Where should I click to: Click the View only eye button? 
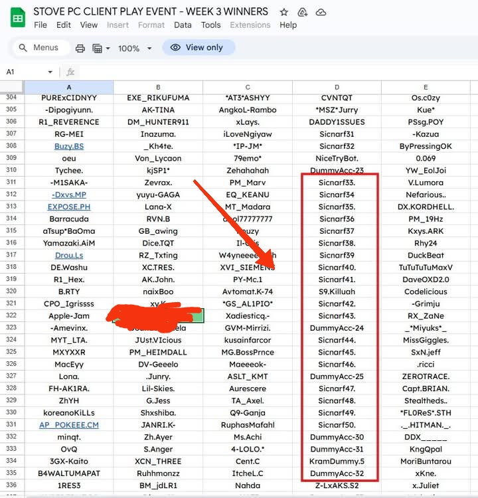[x=199, y=47]
